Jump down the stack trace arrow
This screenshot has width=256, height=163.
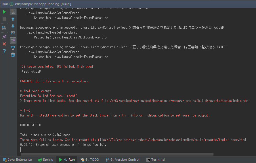pyautogui.click(x=13, y=26)
